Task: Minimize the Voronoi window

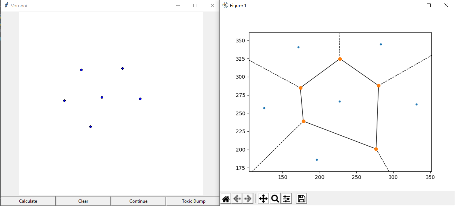Action: coord(178,5)
